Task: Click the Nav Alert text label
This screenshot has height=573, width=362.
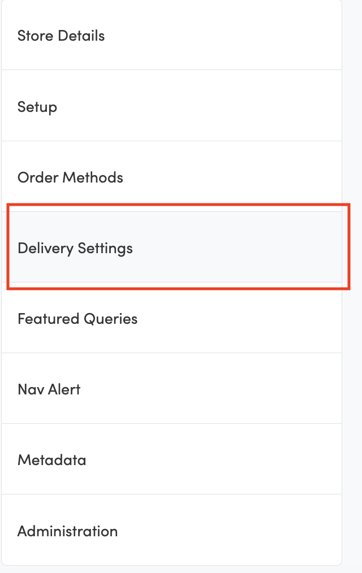Action: tap(49, 389)
